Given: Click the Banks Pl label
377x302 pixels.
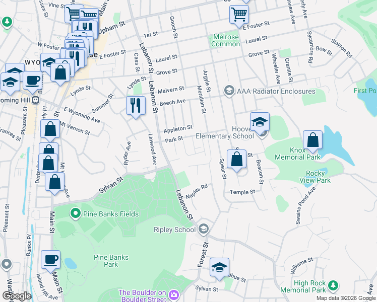Looking at the screenshot, I should (29, 245).
